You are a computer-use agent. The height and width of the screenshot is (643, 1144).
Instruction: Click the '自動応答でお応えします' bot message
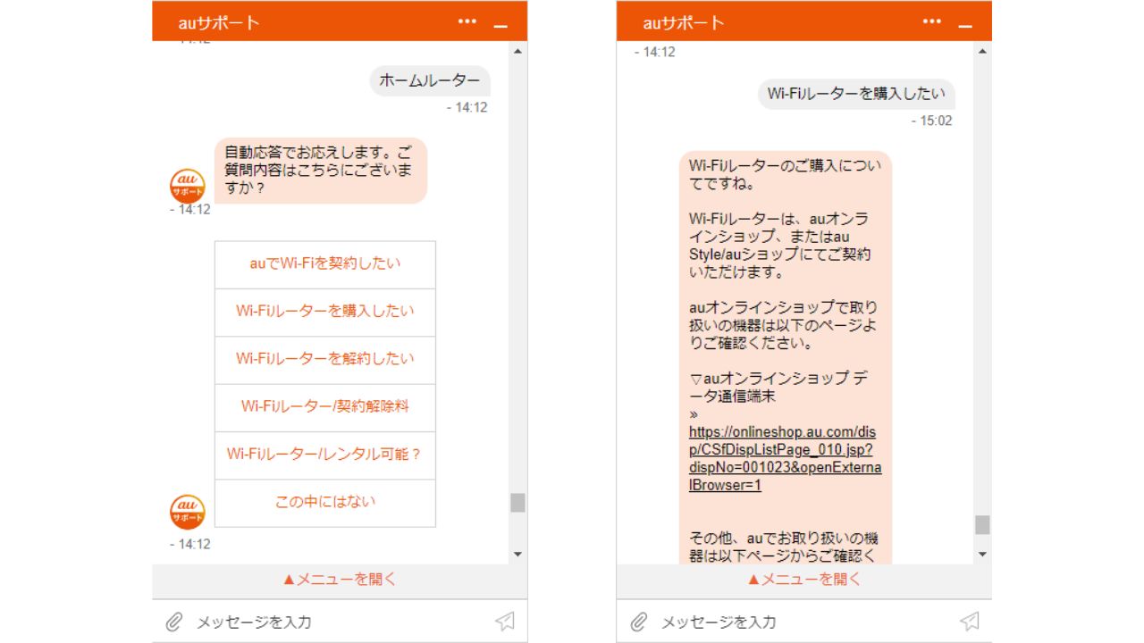[x=320, y=171]
